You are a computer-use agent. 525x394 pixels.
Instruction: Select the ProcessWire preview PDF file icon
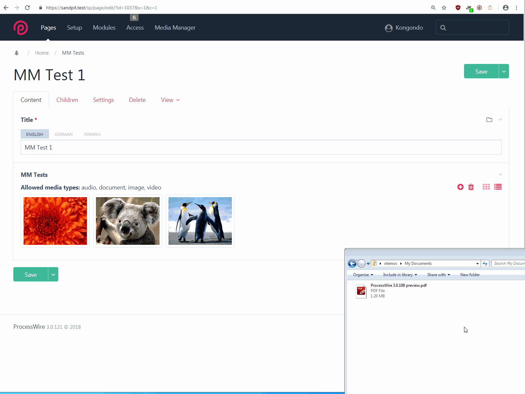click(361, 291)
